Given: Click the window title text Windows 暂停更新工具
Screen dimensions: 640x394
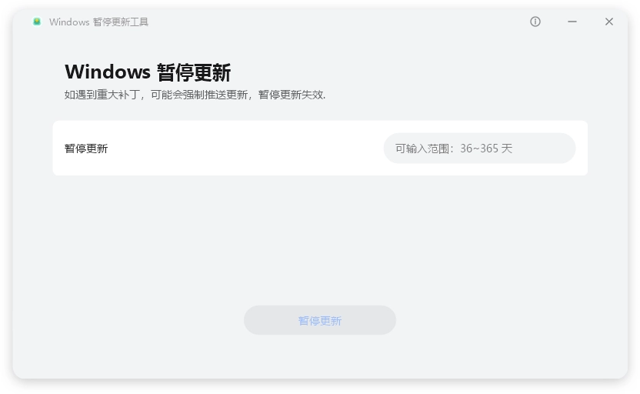Looking at the screenshot, I should pyautogui.click(x=98, y=22).
